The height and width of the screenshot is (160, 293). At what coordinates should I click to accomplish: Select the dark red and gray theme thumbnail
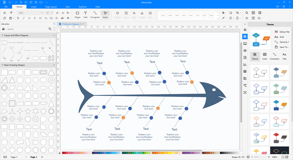click(x=279, y=138)
